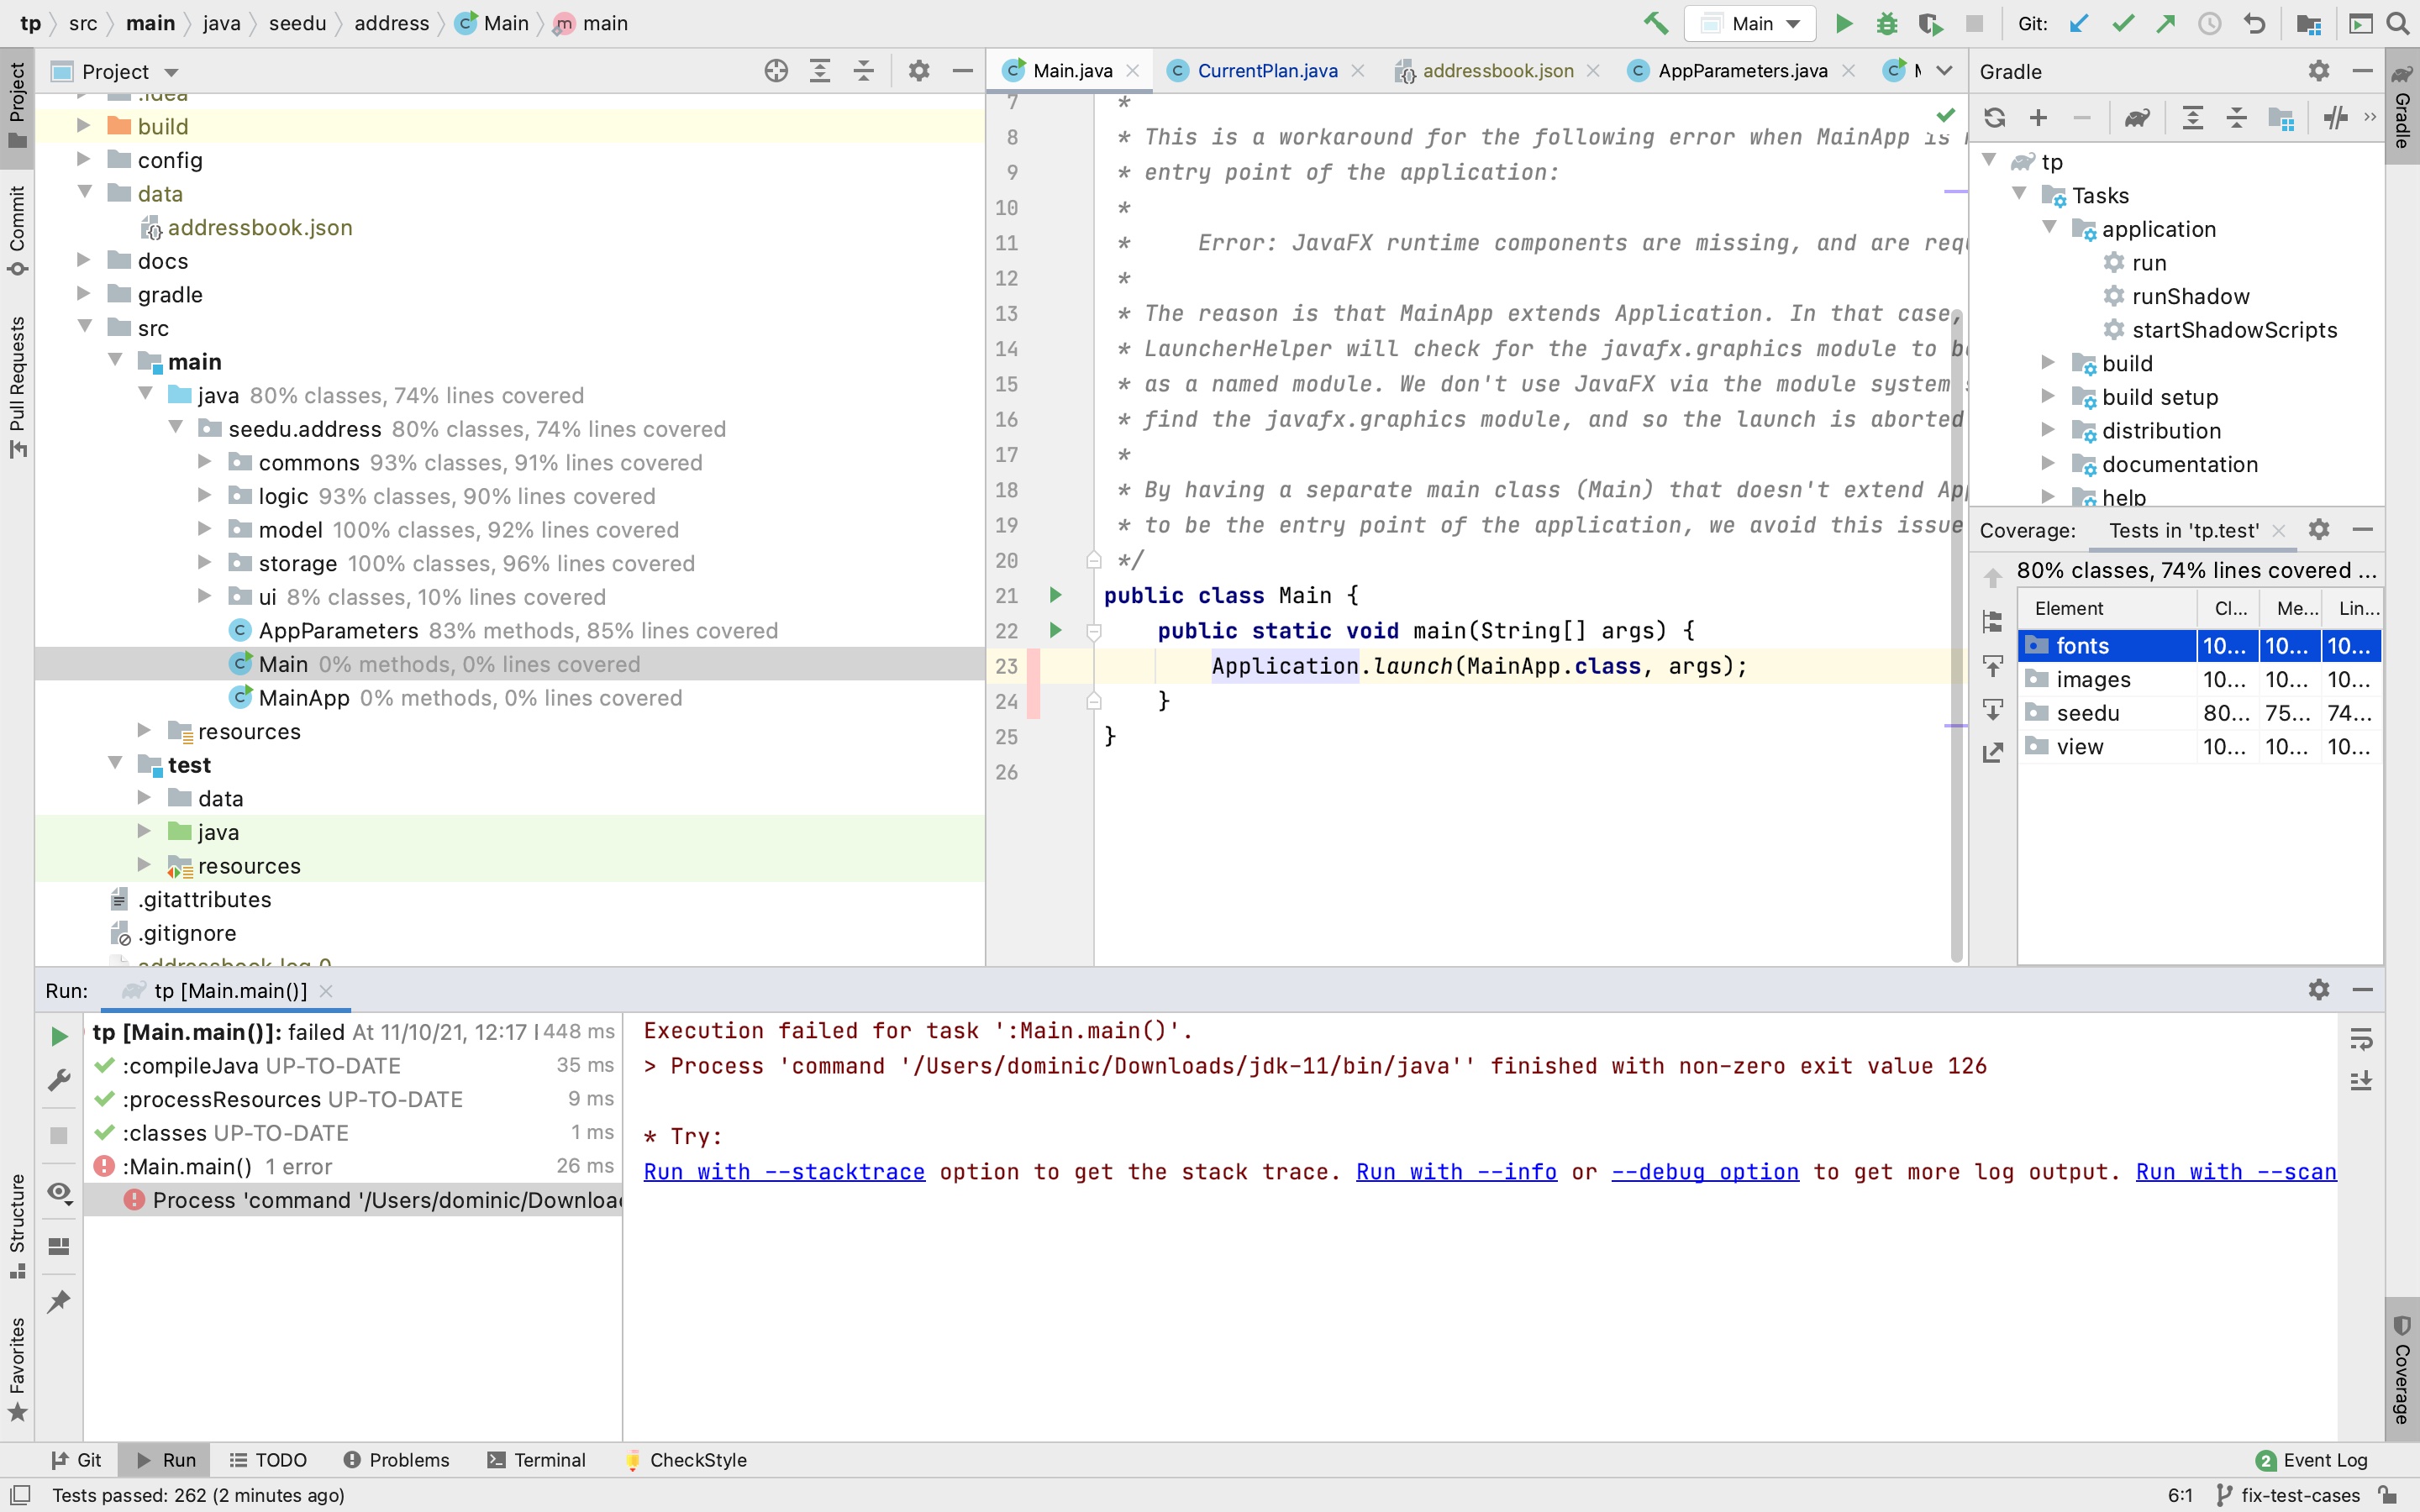Switch to CurrentPlan.java editor tab
The height and width of the screenshot is (1512, 2420).
(1266, 71)
